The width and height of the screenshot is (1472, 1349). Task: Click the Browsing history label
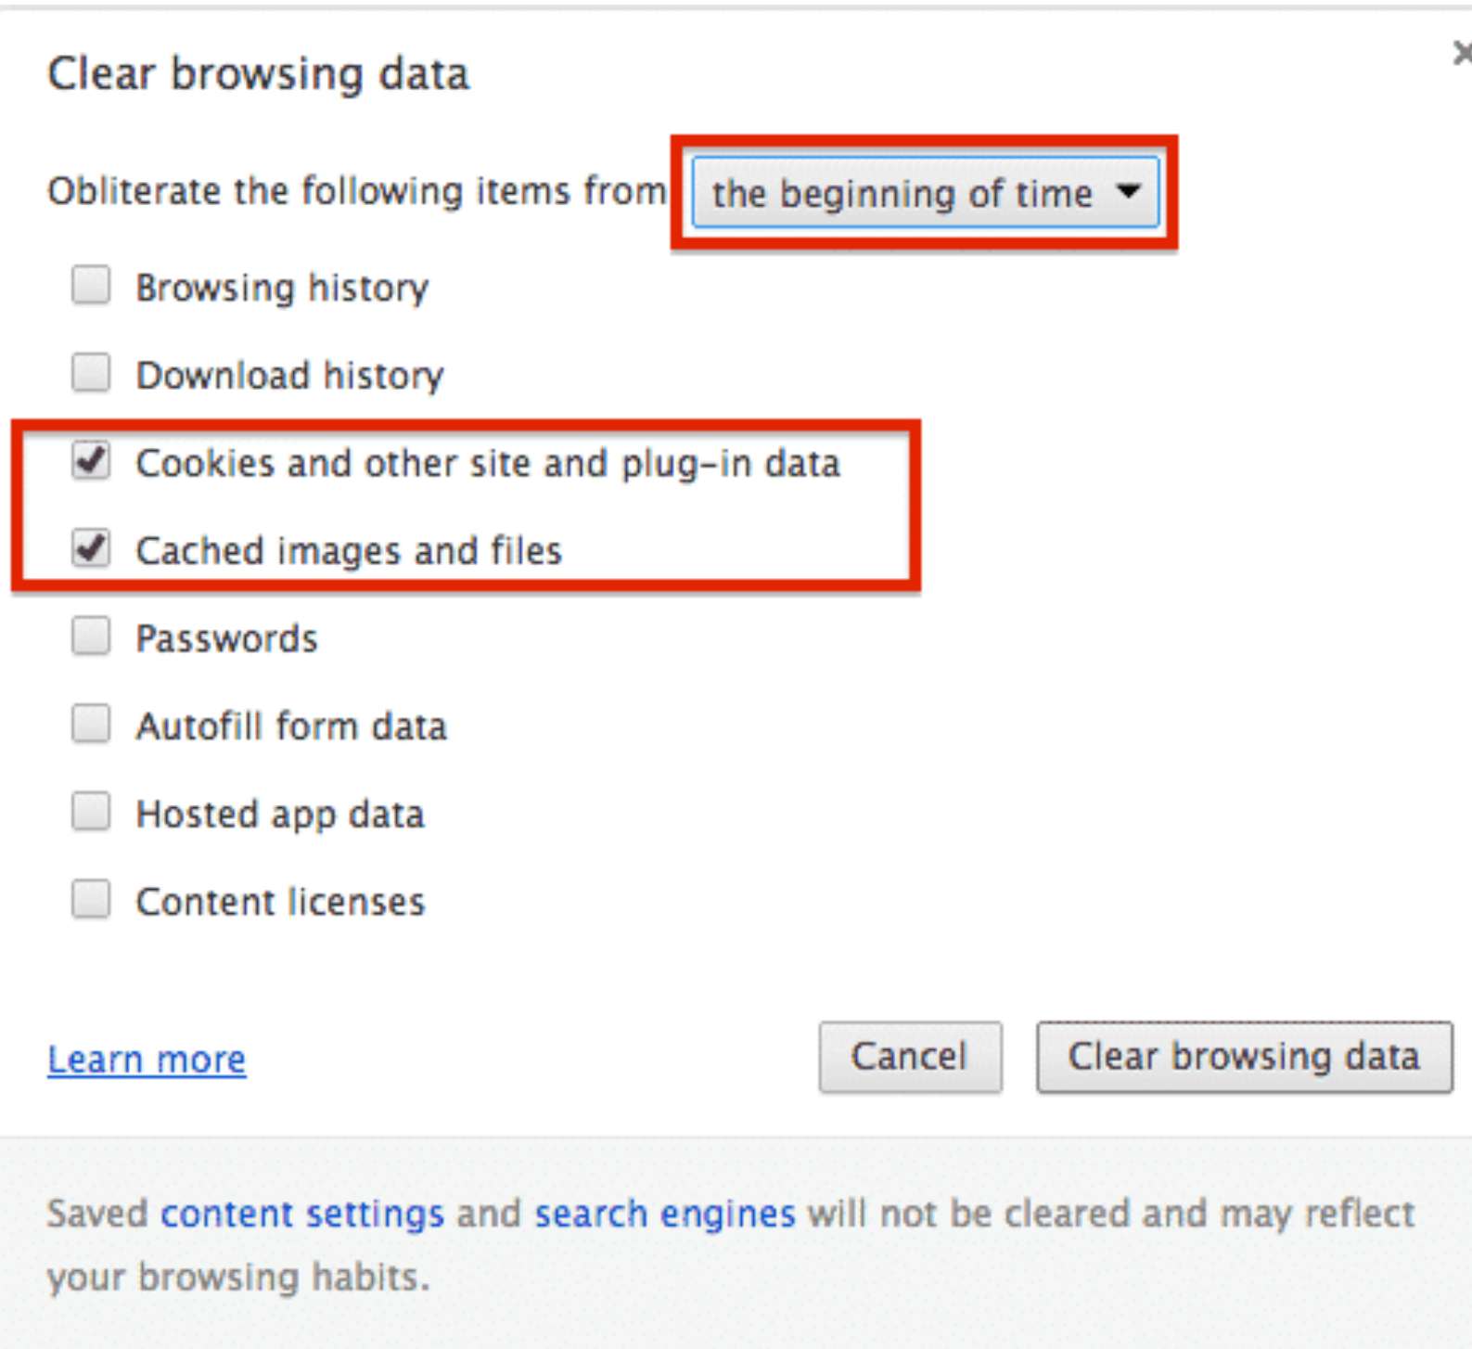(282, 288)
